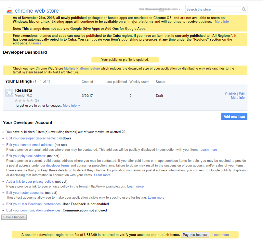The height and width of the screenshot is (249, 263).
Task: Click the 3/20/17 created date
Action: 87,96
